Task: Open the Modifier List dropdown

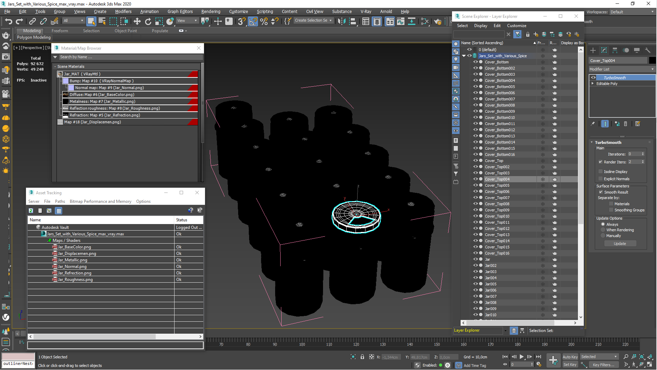Action: [622, 69]
